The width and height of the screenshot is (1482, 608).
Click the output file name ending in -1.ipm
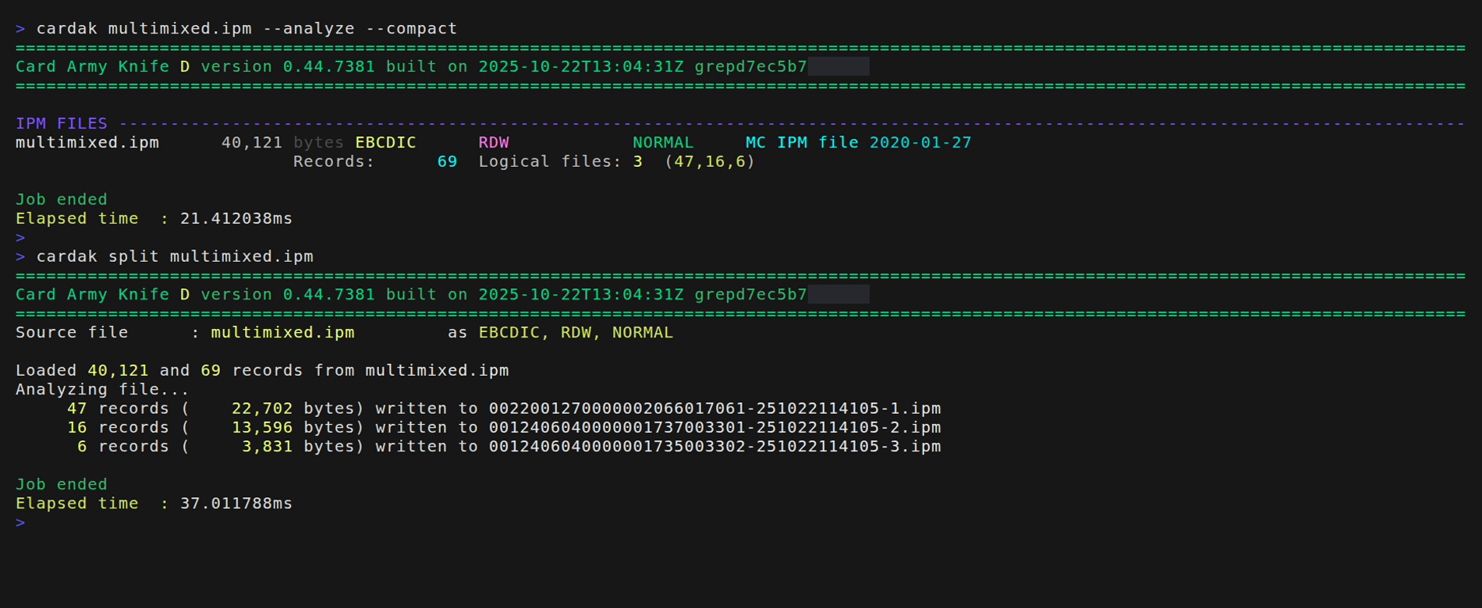pos(714,408)
